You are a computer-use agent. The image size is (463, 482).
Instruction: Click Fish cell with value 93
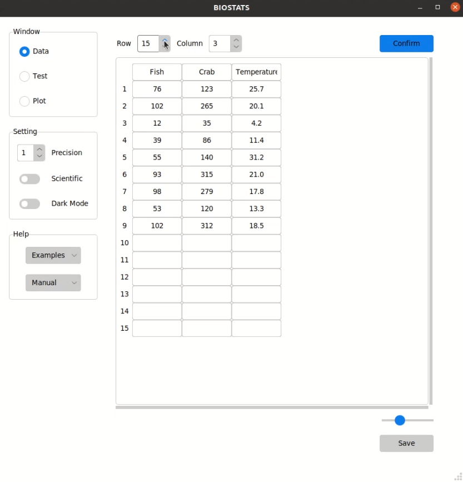[x=157, y=175]
